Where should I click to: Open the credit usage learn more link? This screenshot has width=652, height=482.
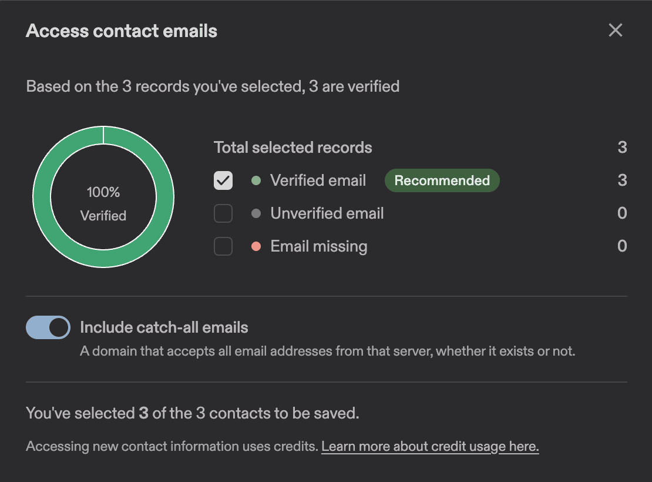point(429,446)
